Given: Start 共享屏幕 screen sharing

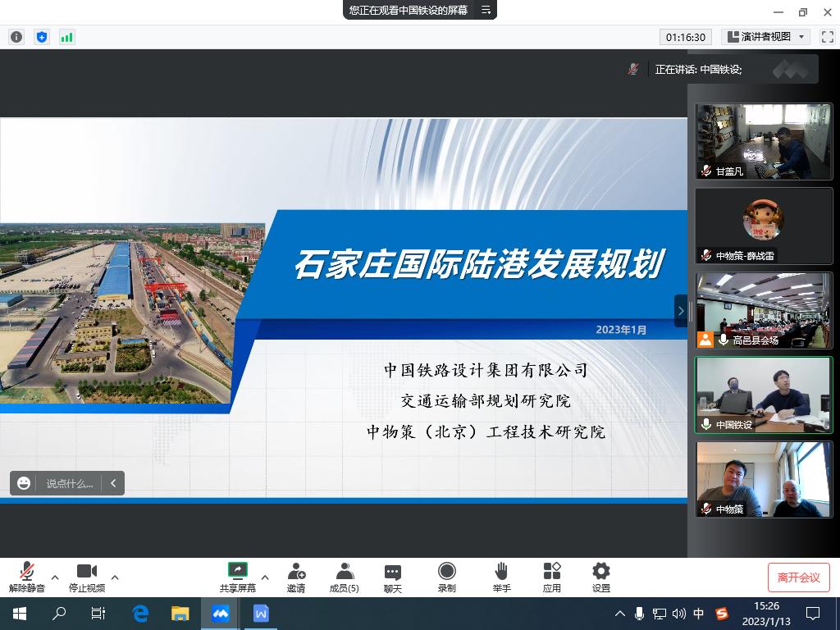Looking at the screenshot, I should point(237,577).
